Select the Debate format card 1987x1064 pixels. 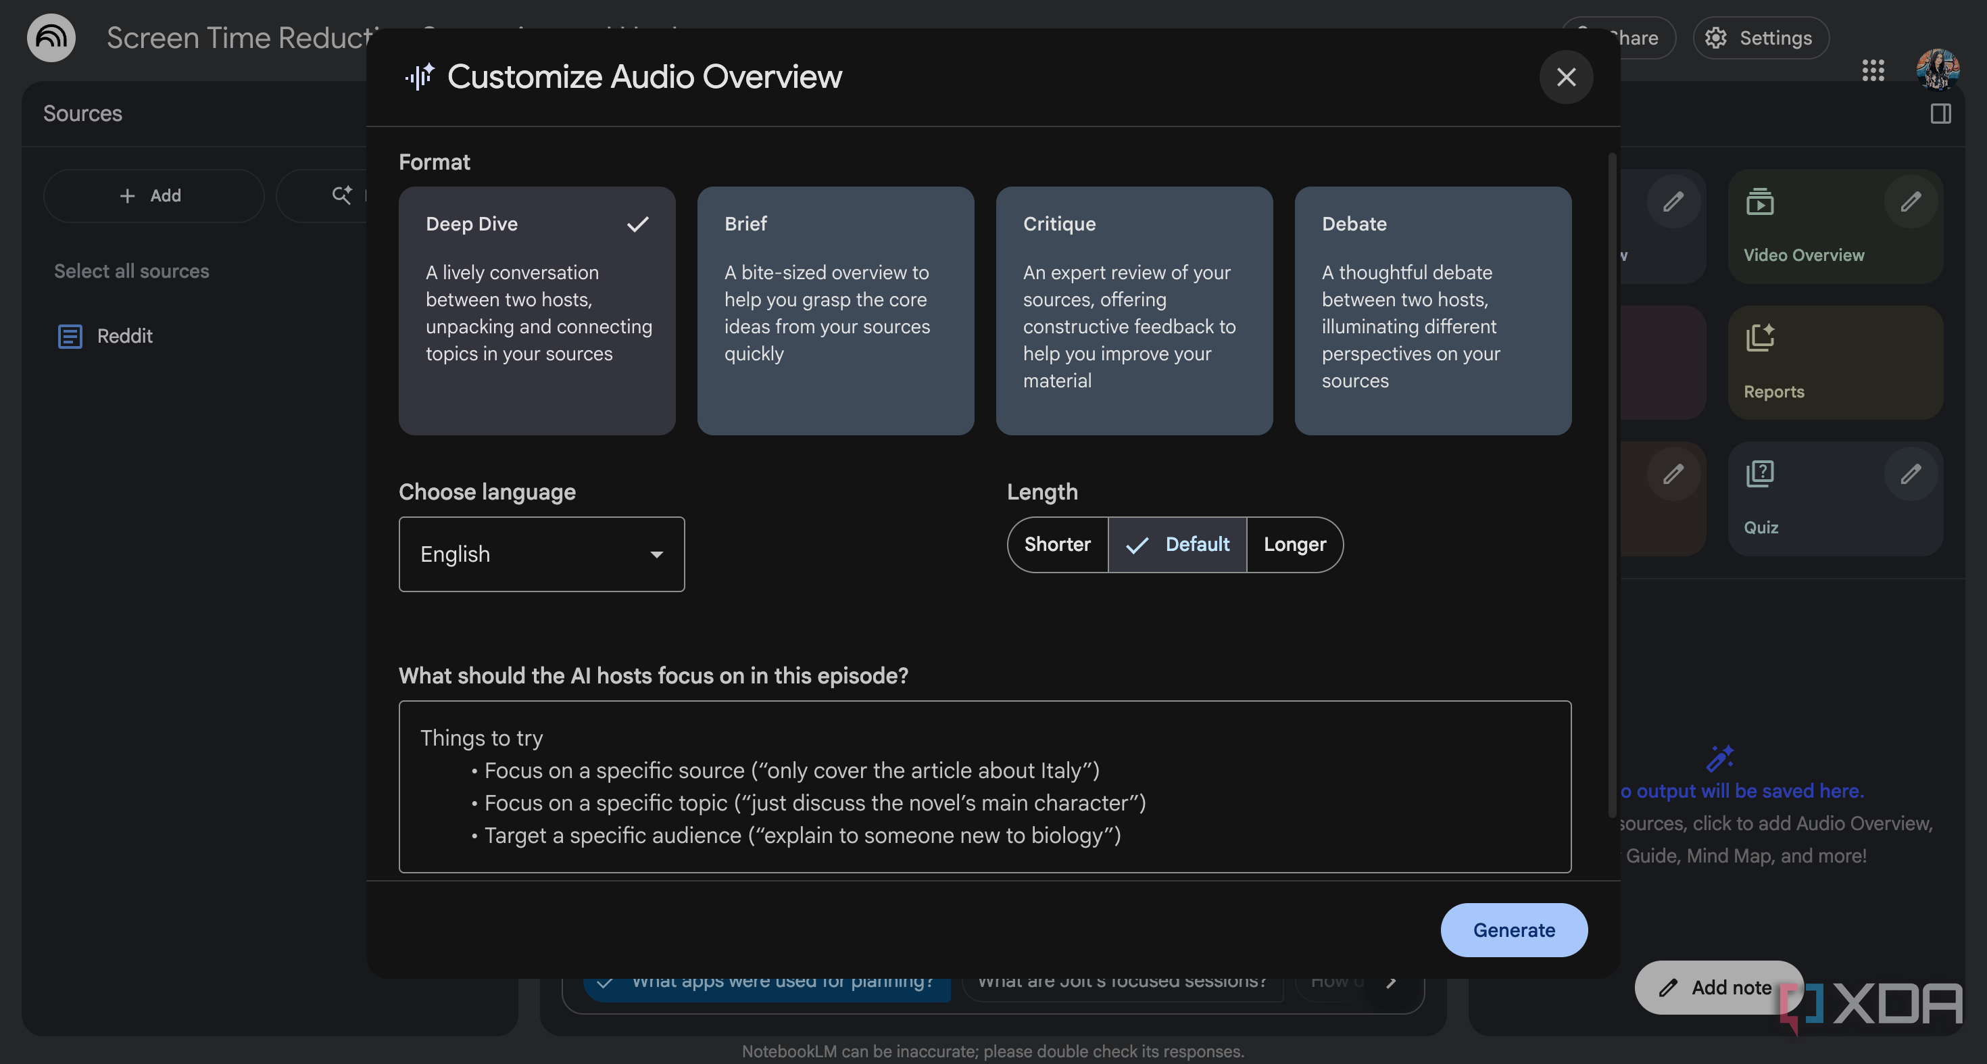tap(1432, 310)
